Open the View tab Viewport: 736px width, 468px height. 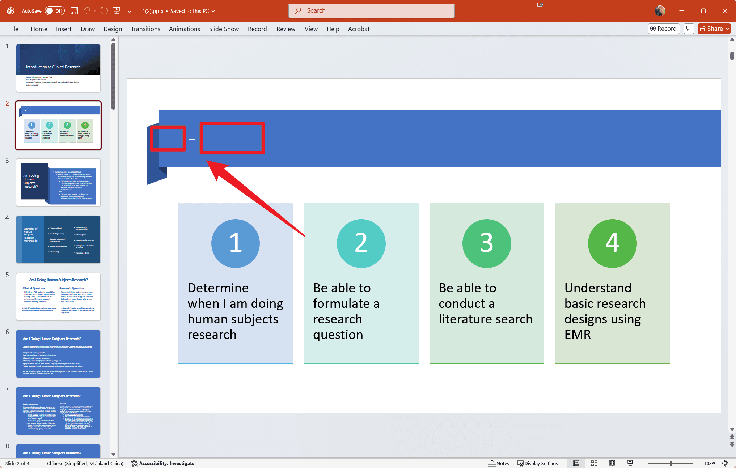pos(311,29)
